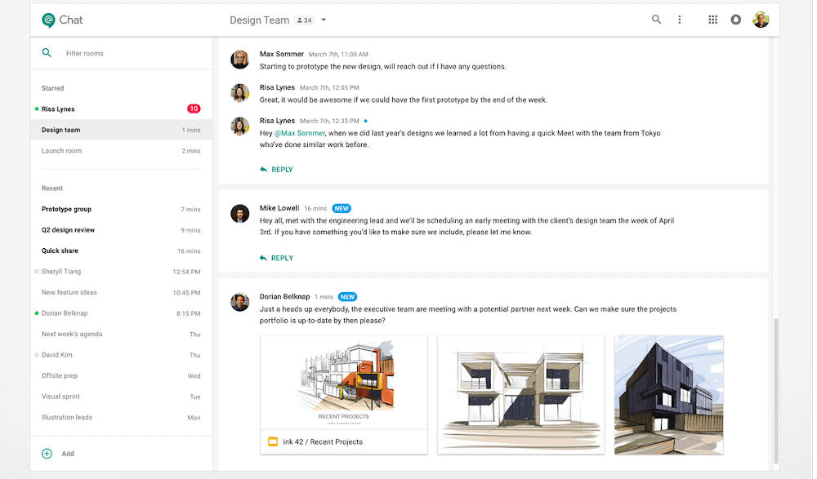Viewport: 817px width, 479px height.
Task: Open the Prototype group room
Action: tap(67, 209)
